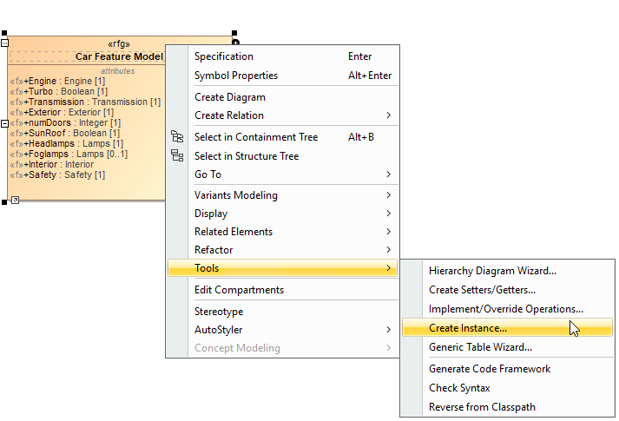Viewport: 619px width, 421px height.
Task: Select Symbol Properties menu entry
Action: tap(236, 76)
